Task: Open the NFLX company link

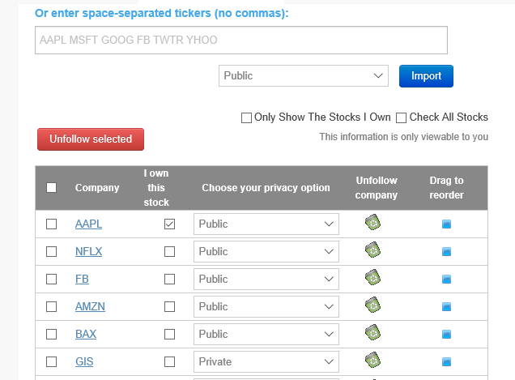Action: pyautogui.click(x=89, y=252)
